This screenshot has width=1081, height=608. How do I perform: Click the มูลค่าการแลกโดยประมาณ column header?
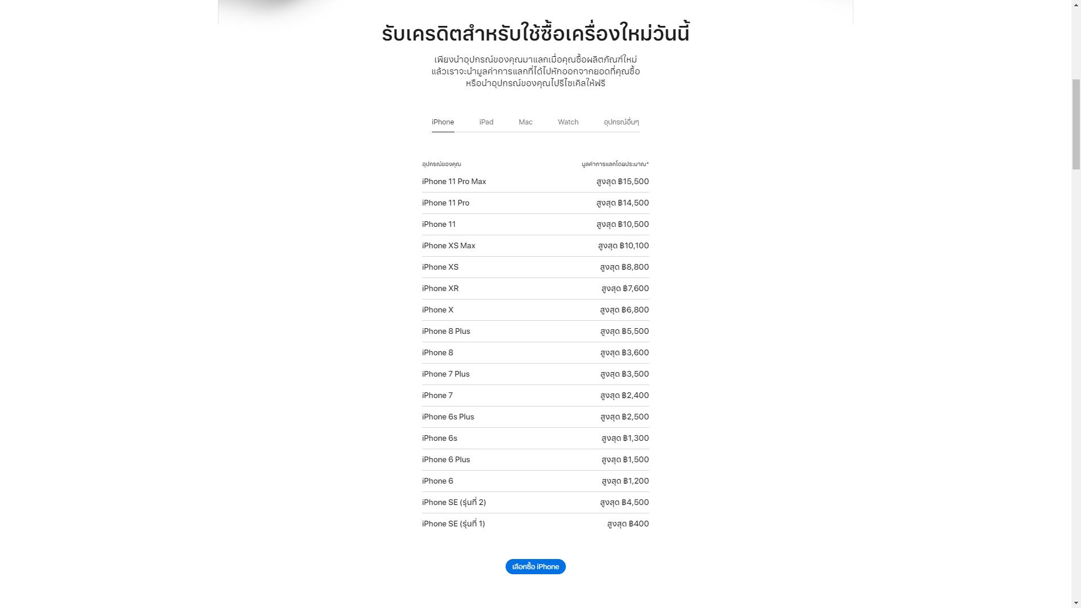[615, 164]
